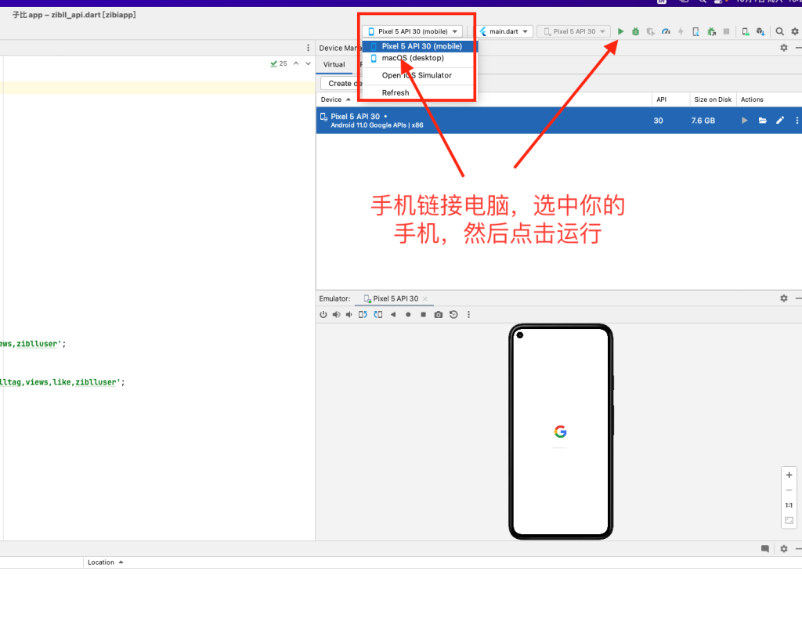Click Refresh in the device dropdown

396,92
